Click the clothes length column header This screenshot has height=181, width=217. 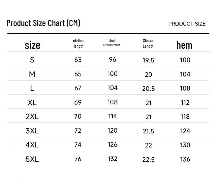pyautogui.click(x=79, y=43)
